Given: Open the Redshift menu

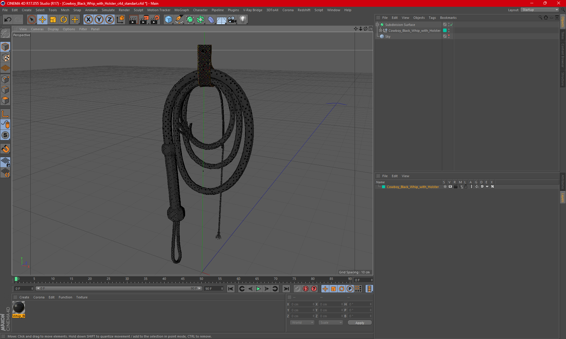Looking at the screenshot, I should [x=304, y=10].
